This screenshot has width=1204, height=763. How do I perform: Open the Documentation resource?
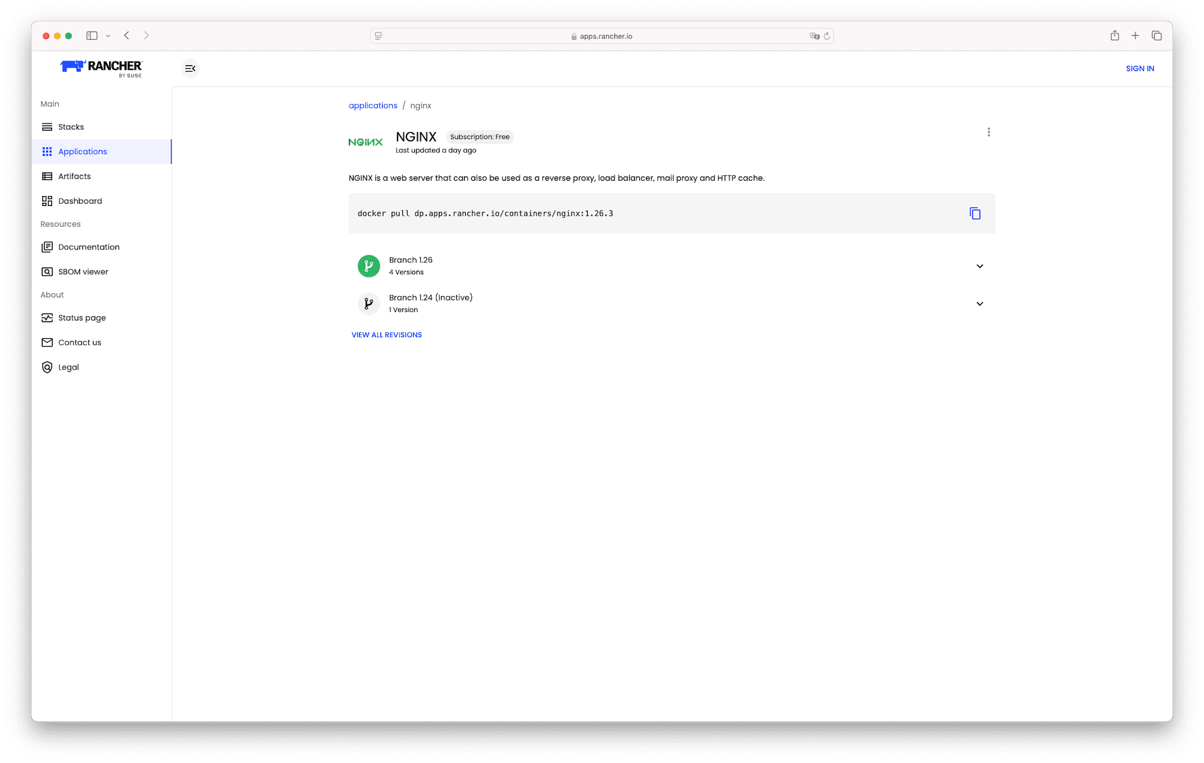89,247
